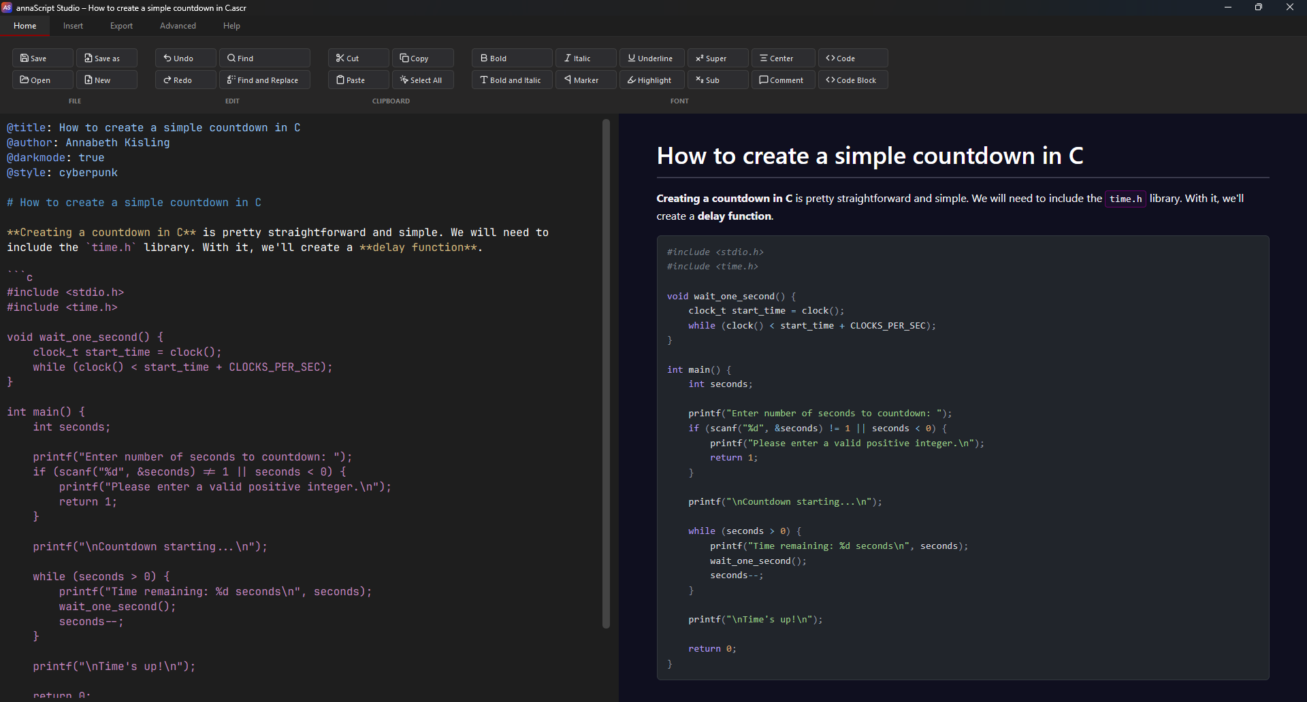Cut the selected text

click(x=358, y=58)
